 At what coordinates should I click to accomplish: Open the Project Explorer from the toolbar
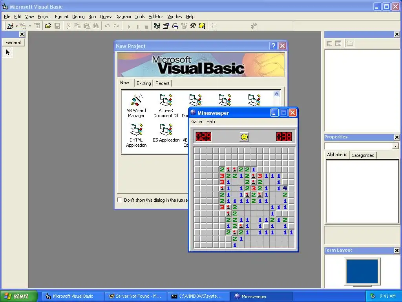(x=157, y=26)
